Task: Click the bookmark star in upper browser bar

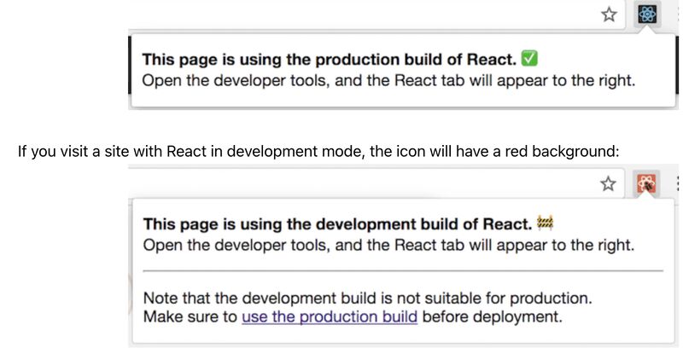Action: (x=609, y=14)
